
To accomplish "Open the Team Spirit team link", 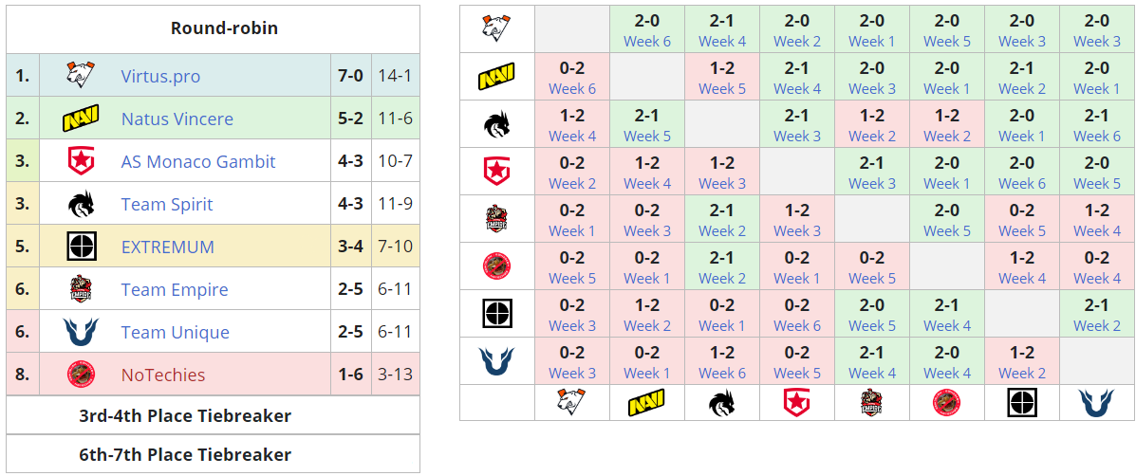I will 166,205.
